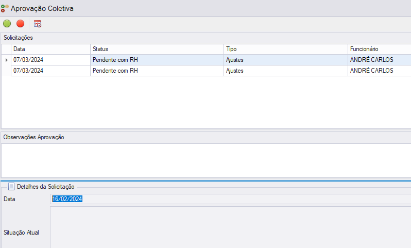Open the table history toolbar icon
The image size is (411, 248).
pos(38,24)
